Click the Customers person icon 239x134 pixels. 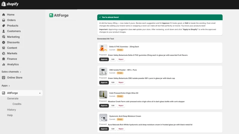pyautogui.click(x=4, y=31)
